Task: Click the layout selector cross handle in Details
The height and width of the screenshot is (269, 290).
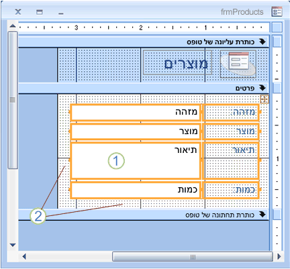Action: click(264, 99)
